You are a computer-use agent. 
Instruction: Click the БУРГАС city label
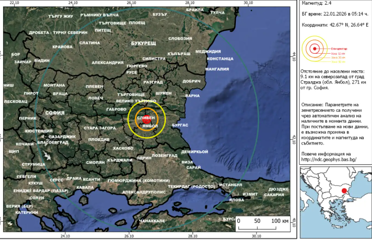coord(179,125)
